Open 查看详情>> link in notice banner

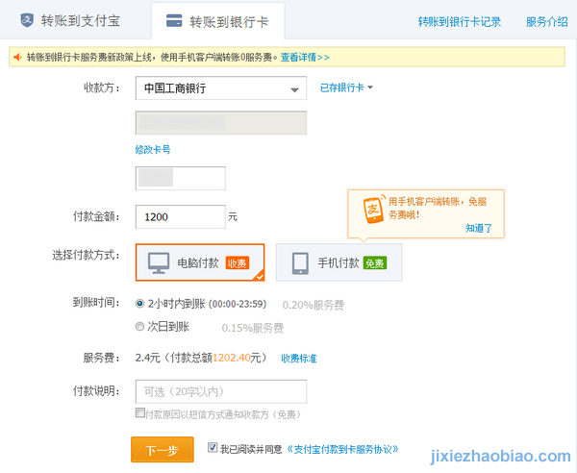305,58
